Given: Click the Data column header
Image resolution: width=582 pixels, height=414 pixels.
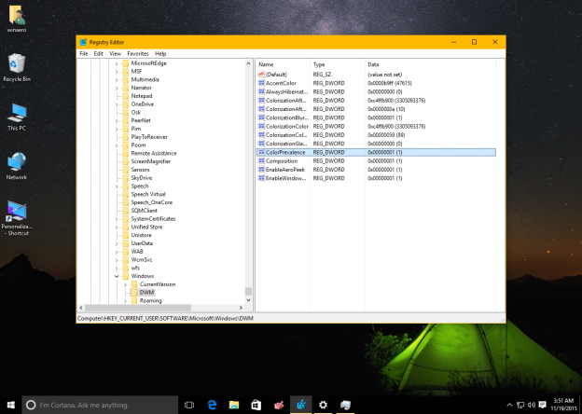Looking at the screenshot, I should pos(373,63).
